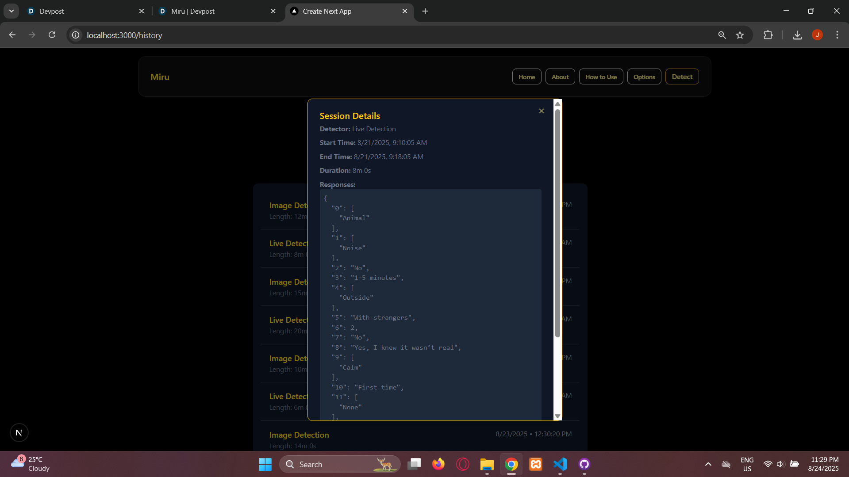Click the browser zoom magnifier icon
Viewport: 849px width, 477px height.
(x=722, y=35)
